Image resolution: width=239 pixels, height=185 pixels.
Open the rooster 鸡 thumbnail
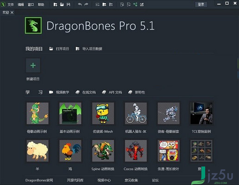click(70, 151)
